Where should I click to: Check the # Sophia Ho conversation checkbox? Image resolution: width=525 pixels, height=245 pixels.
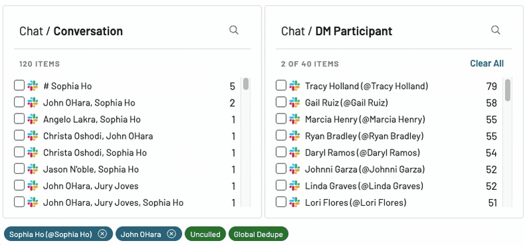click(x=19, y=86)
